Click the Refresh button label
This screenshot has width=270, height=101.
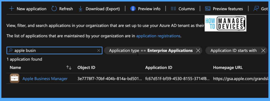point(66,9)
